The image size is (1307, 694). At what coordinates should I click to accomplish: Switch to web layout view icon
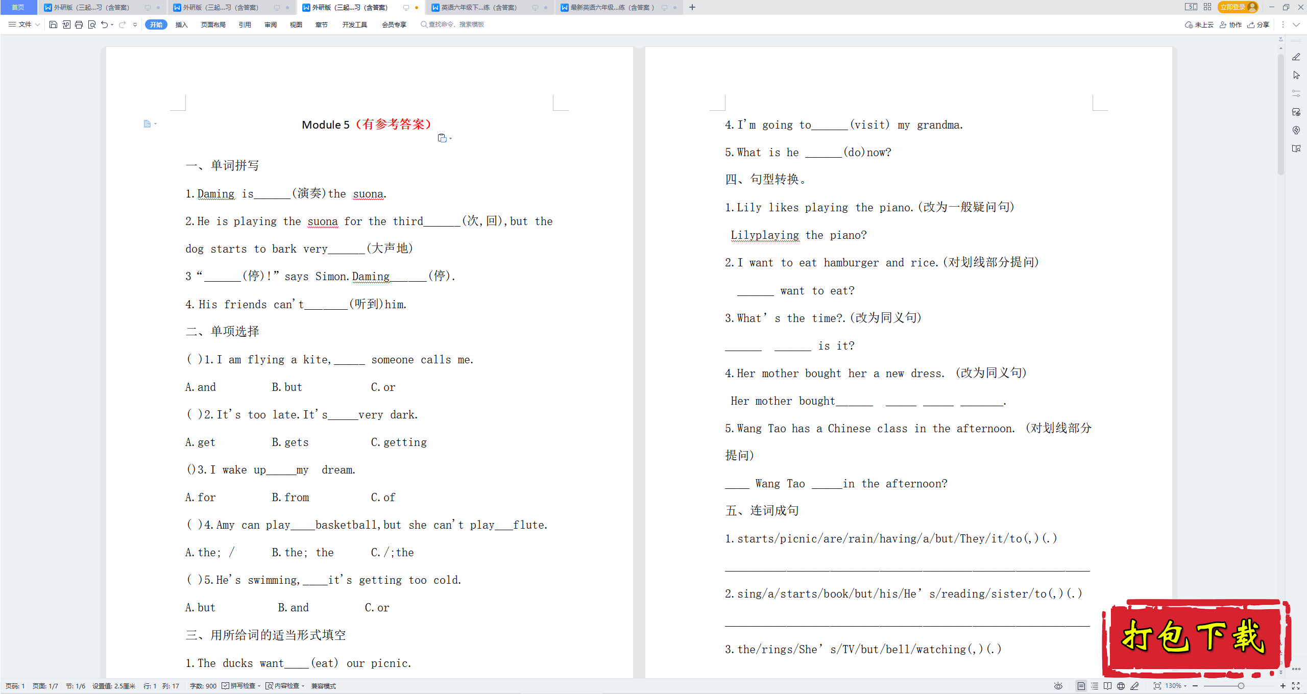coord(1121,686)
